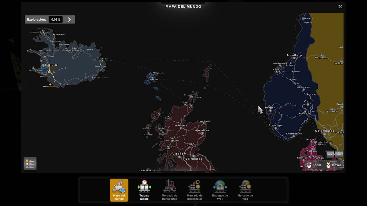Select Stavanger city label
The height and width of the screenshot is (206, 367).
276,125
